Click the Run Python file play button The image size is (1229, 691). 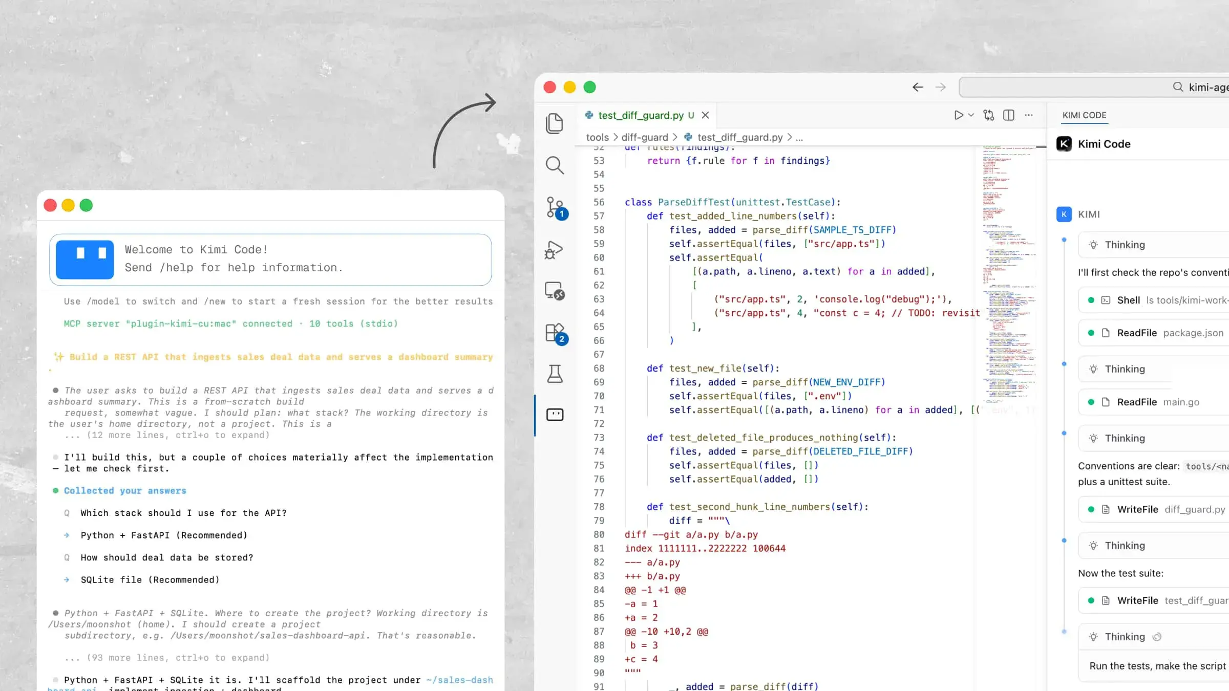tap(958, 115)
